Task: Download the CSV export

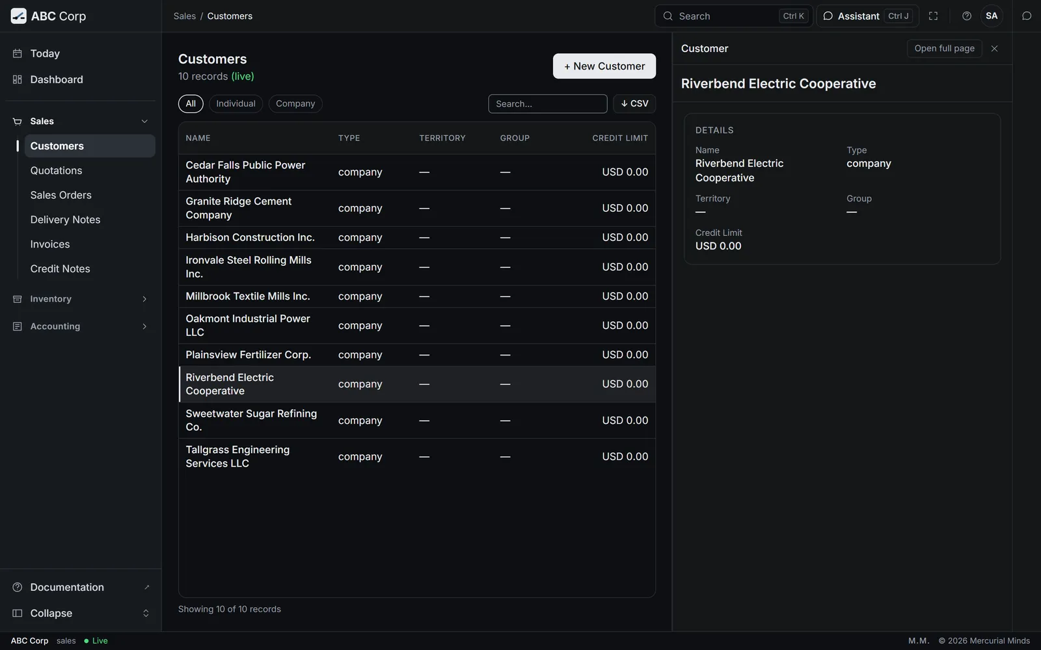Action: coord(634,104)
